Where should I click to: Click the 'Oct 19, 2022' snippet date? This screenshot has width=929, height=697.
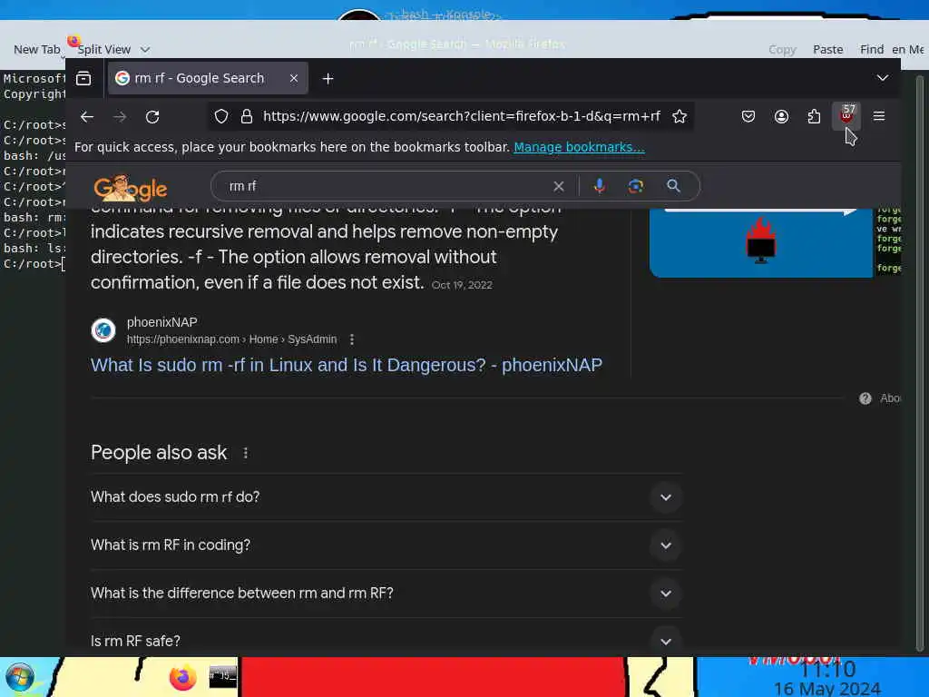462,285
